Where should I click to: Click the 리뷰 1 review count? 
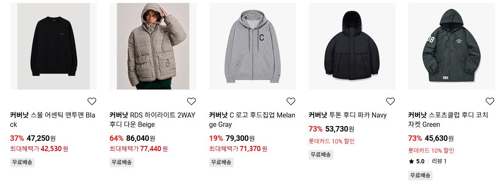coord(439,161)
